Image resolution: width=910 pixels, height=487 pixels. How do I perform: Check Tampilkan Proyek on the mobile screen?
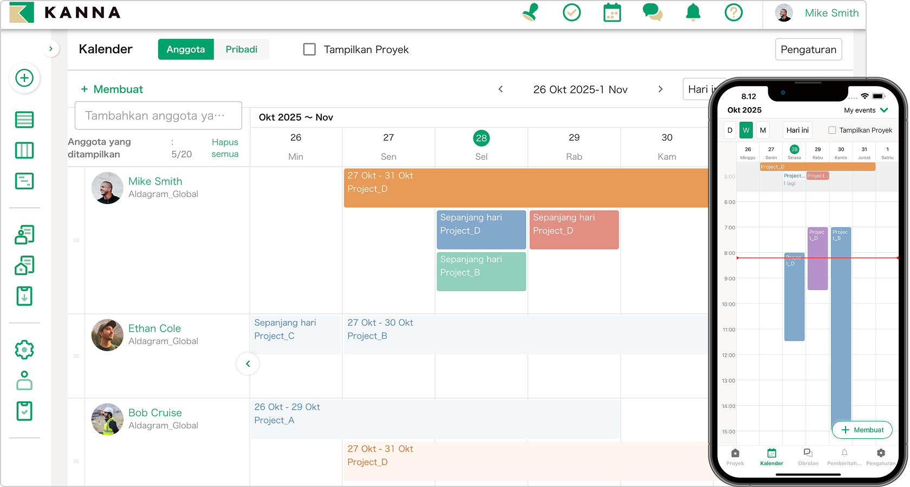(831, 130)
